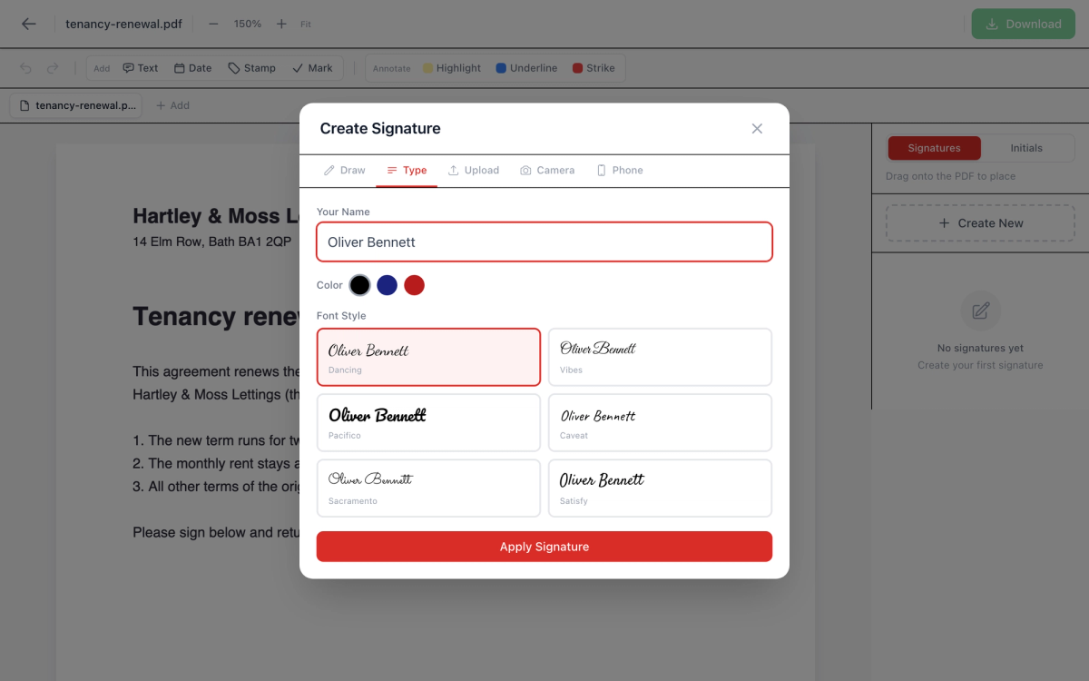Zoom out with the minus icon
Screen dimensions: 1089x681
click(213, 24)
